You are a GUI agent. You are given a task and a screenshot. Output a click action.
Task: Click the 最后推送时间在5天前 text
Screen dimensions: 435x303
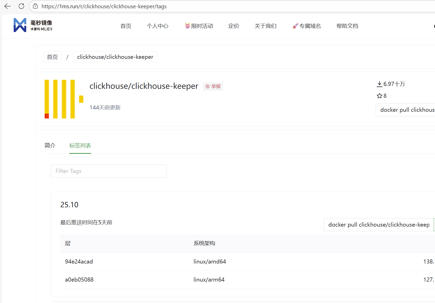86,222
